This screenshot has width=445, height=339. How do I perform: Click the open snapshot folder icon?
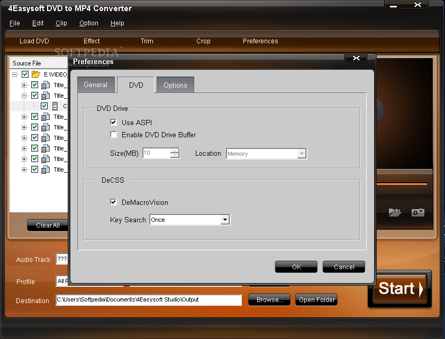point(395,212)
